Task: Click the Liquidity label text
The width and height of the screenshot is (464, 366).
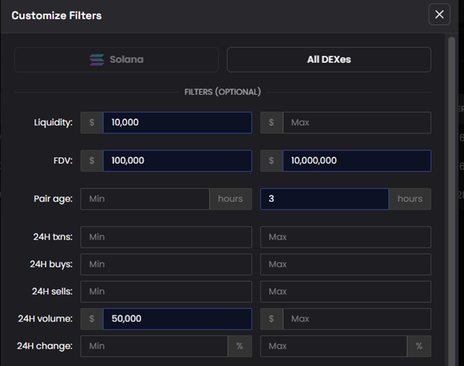Action: point(53,122)
